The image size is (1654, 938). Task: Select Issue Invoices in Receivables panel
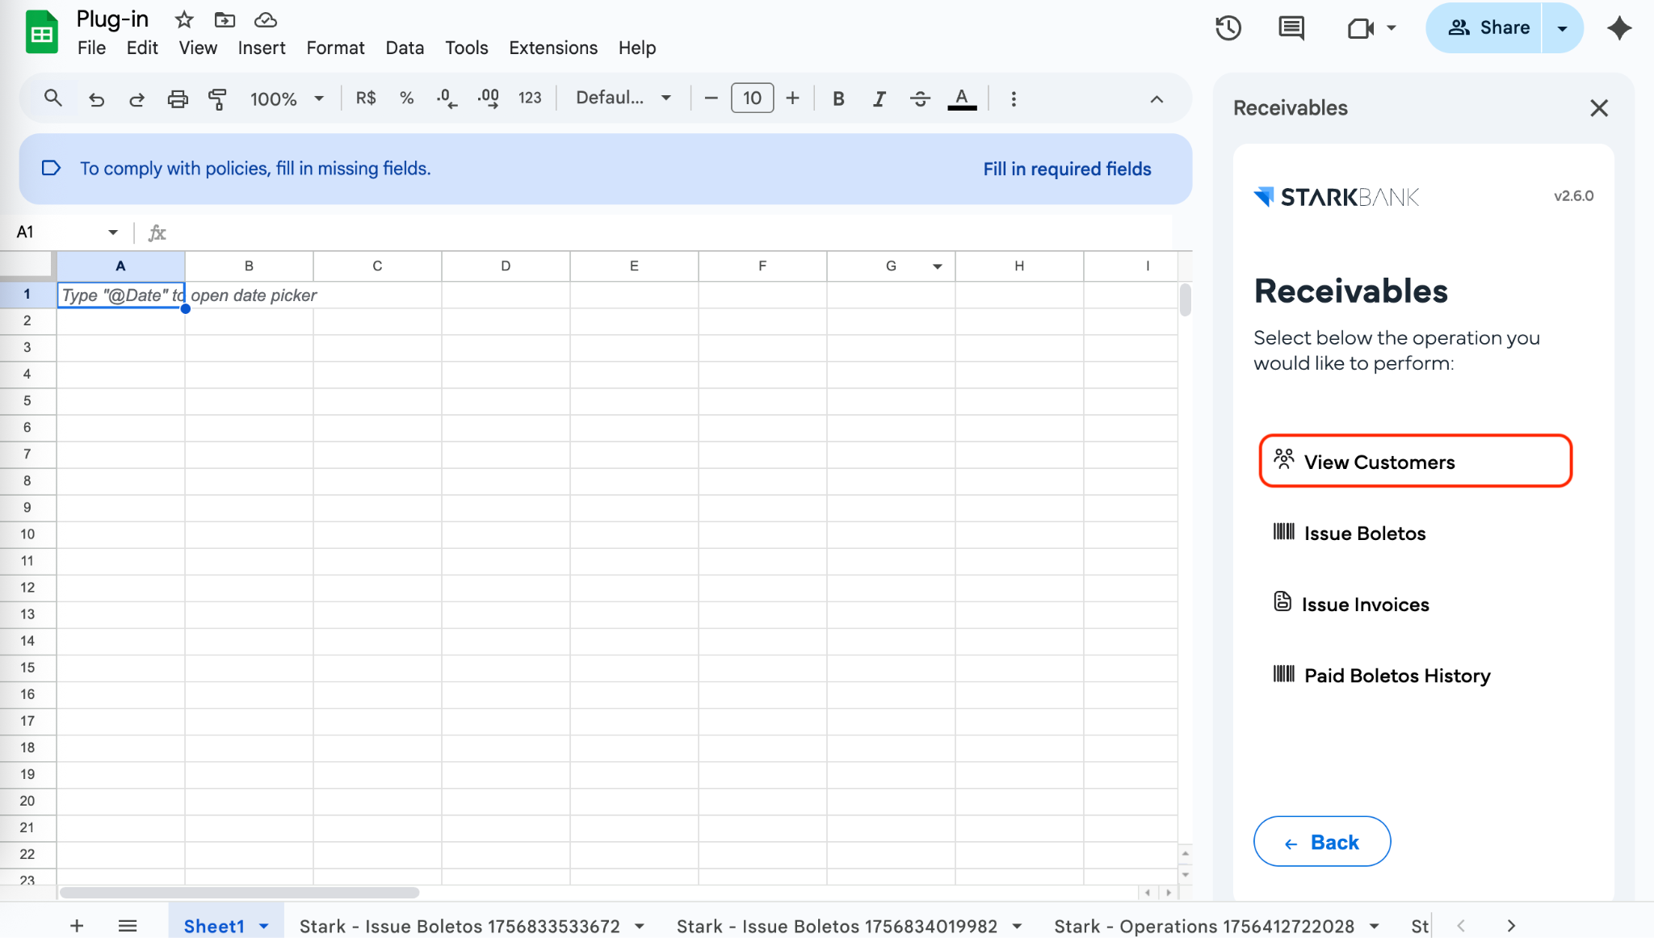click(x=1364, y=604)
